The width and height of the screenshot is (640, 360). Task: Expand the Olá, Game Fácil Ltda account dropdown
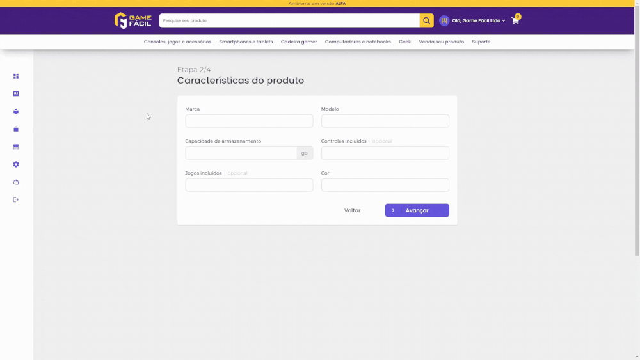point(478,20)
